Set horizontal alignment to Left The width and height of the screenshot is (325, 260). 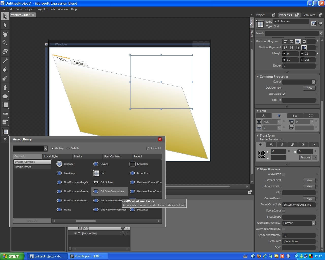coord(286,41)
